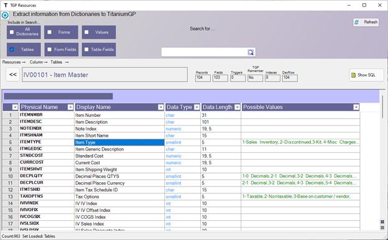Viewport: 388px width, 240px height.
Task: Click the magnifier icon in the search box
Action: (251, 52)
